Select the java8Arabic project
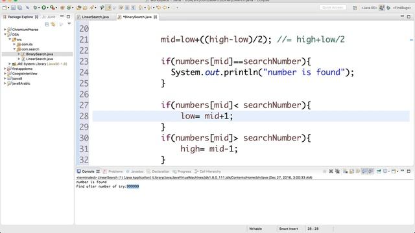 (21, 83)
